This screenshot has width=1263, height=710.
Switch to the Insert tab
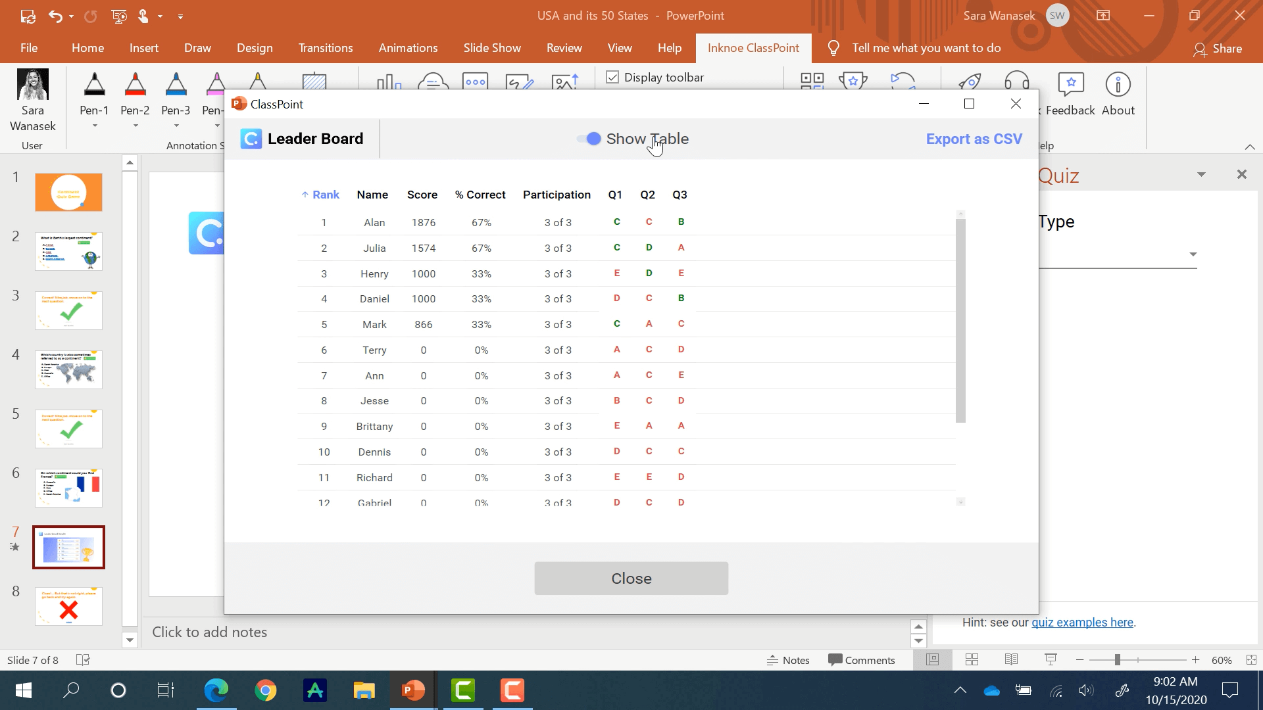144,48
